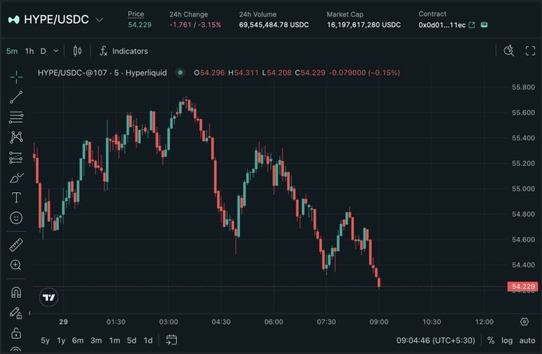Select the 5y date range

[x=45, y=340]
